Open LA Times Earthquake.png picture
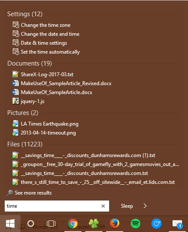Viewport: 188px width, 232px height. pyautogui.click(x=49, y=124)
